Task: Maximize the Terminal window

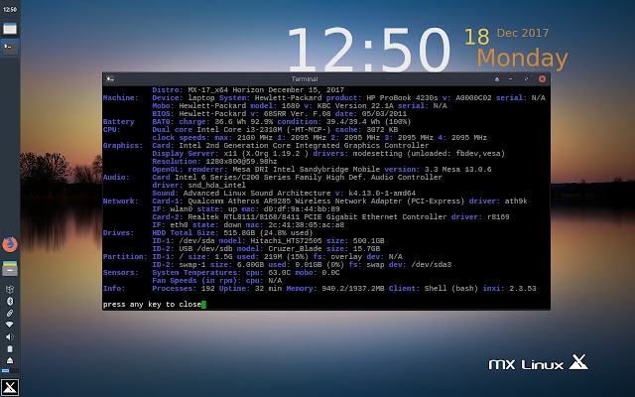Action: (526, 79)
